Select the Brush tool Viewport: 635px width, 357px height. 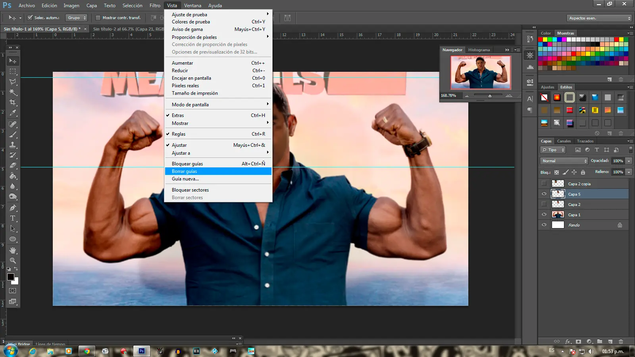(13, 134)
